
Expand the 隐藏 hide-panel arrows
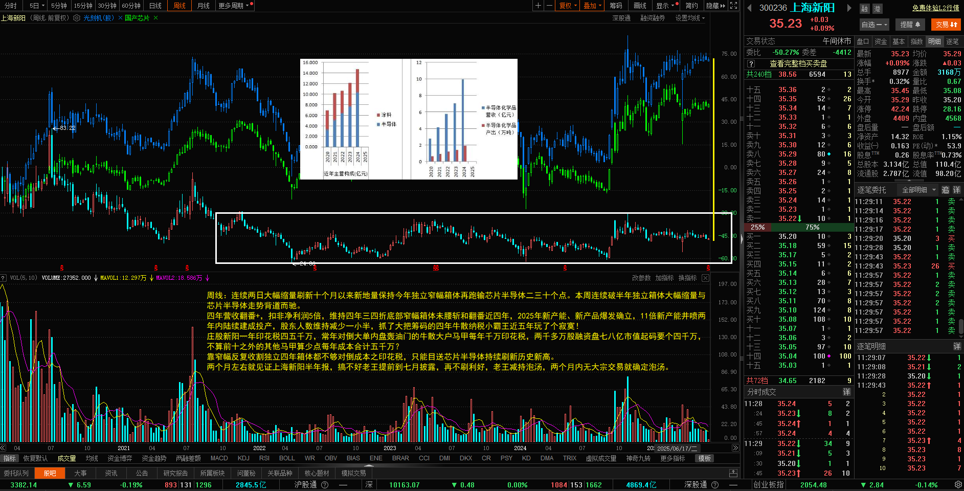[x=715, y=6]
